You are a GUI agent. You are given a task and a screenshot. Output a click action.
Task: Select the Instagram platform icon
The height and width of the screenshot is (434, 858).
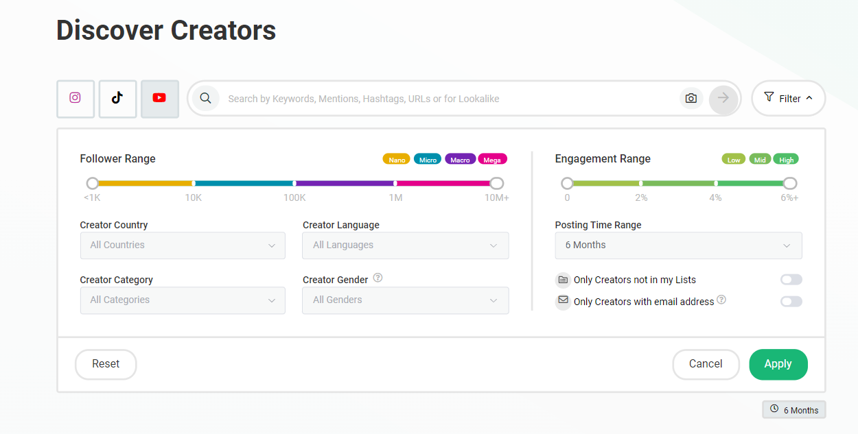tap(76, 98)
